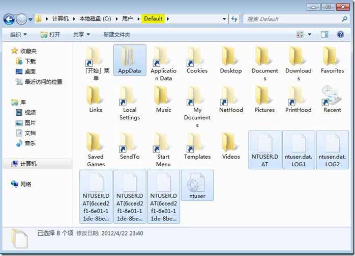Image resolution: width=355 pixels, height=256 pixels.
Task: Open 最近访问的位置 in sidebar
Action: [39, 82]
